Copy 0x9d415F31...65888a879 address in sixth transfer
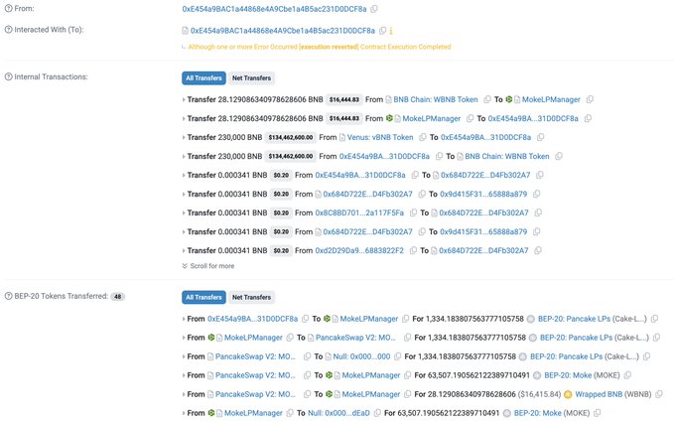This screenshot has height=422, width=674. click(x=536, y=194)
